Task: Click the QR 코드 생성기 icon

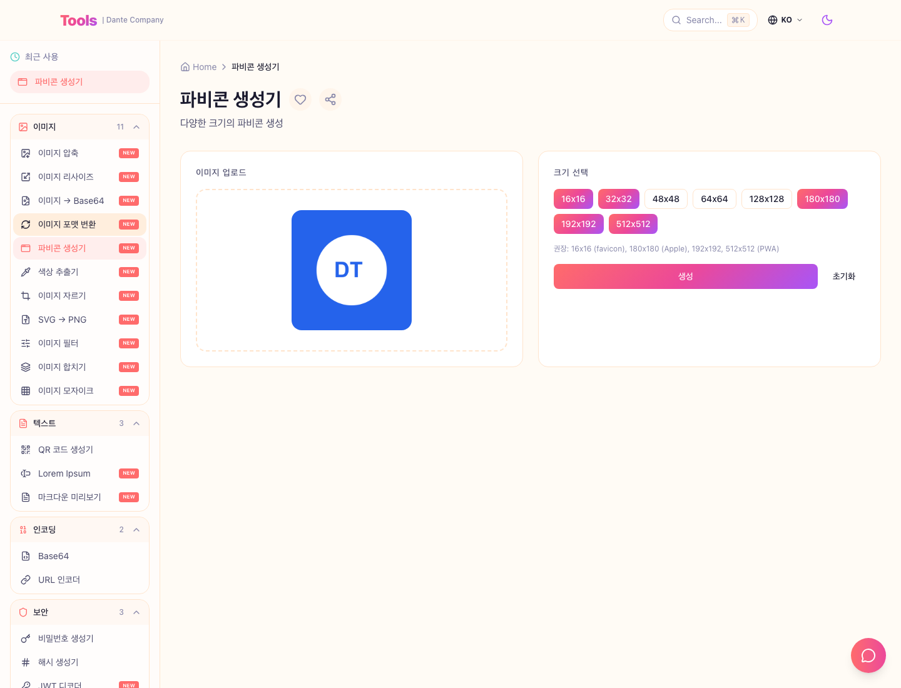Action: (x=26, y=450)
